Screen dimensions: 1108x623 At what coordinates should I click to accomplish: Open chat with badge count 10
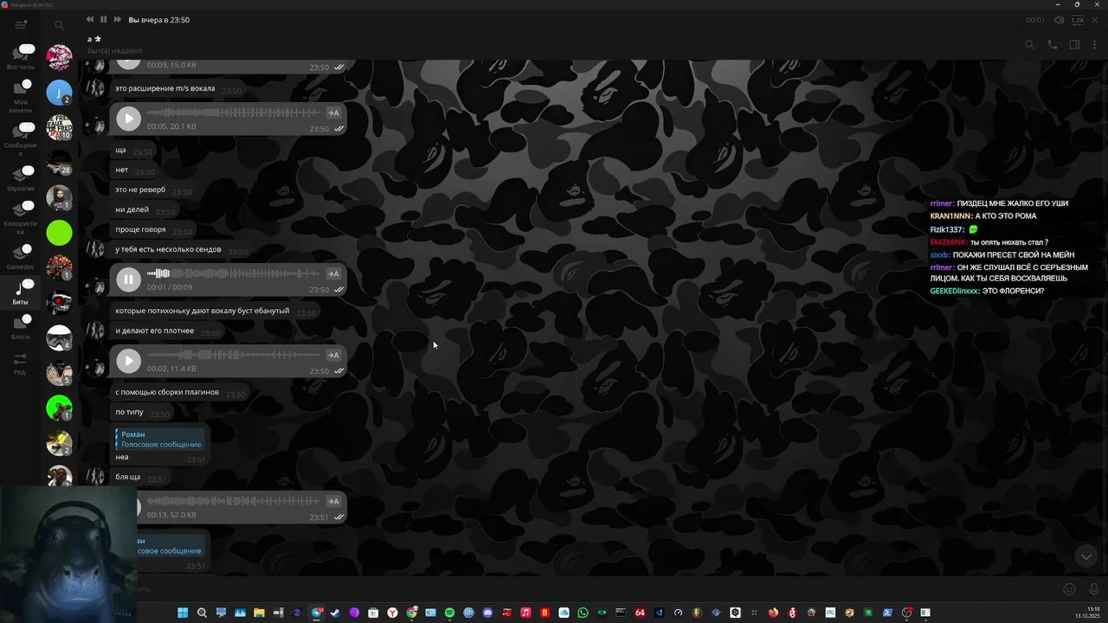tap(59, 127)
